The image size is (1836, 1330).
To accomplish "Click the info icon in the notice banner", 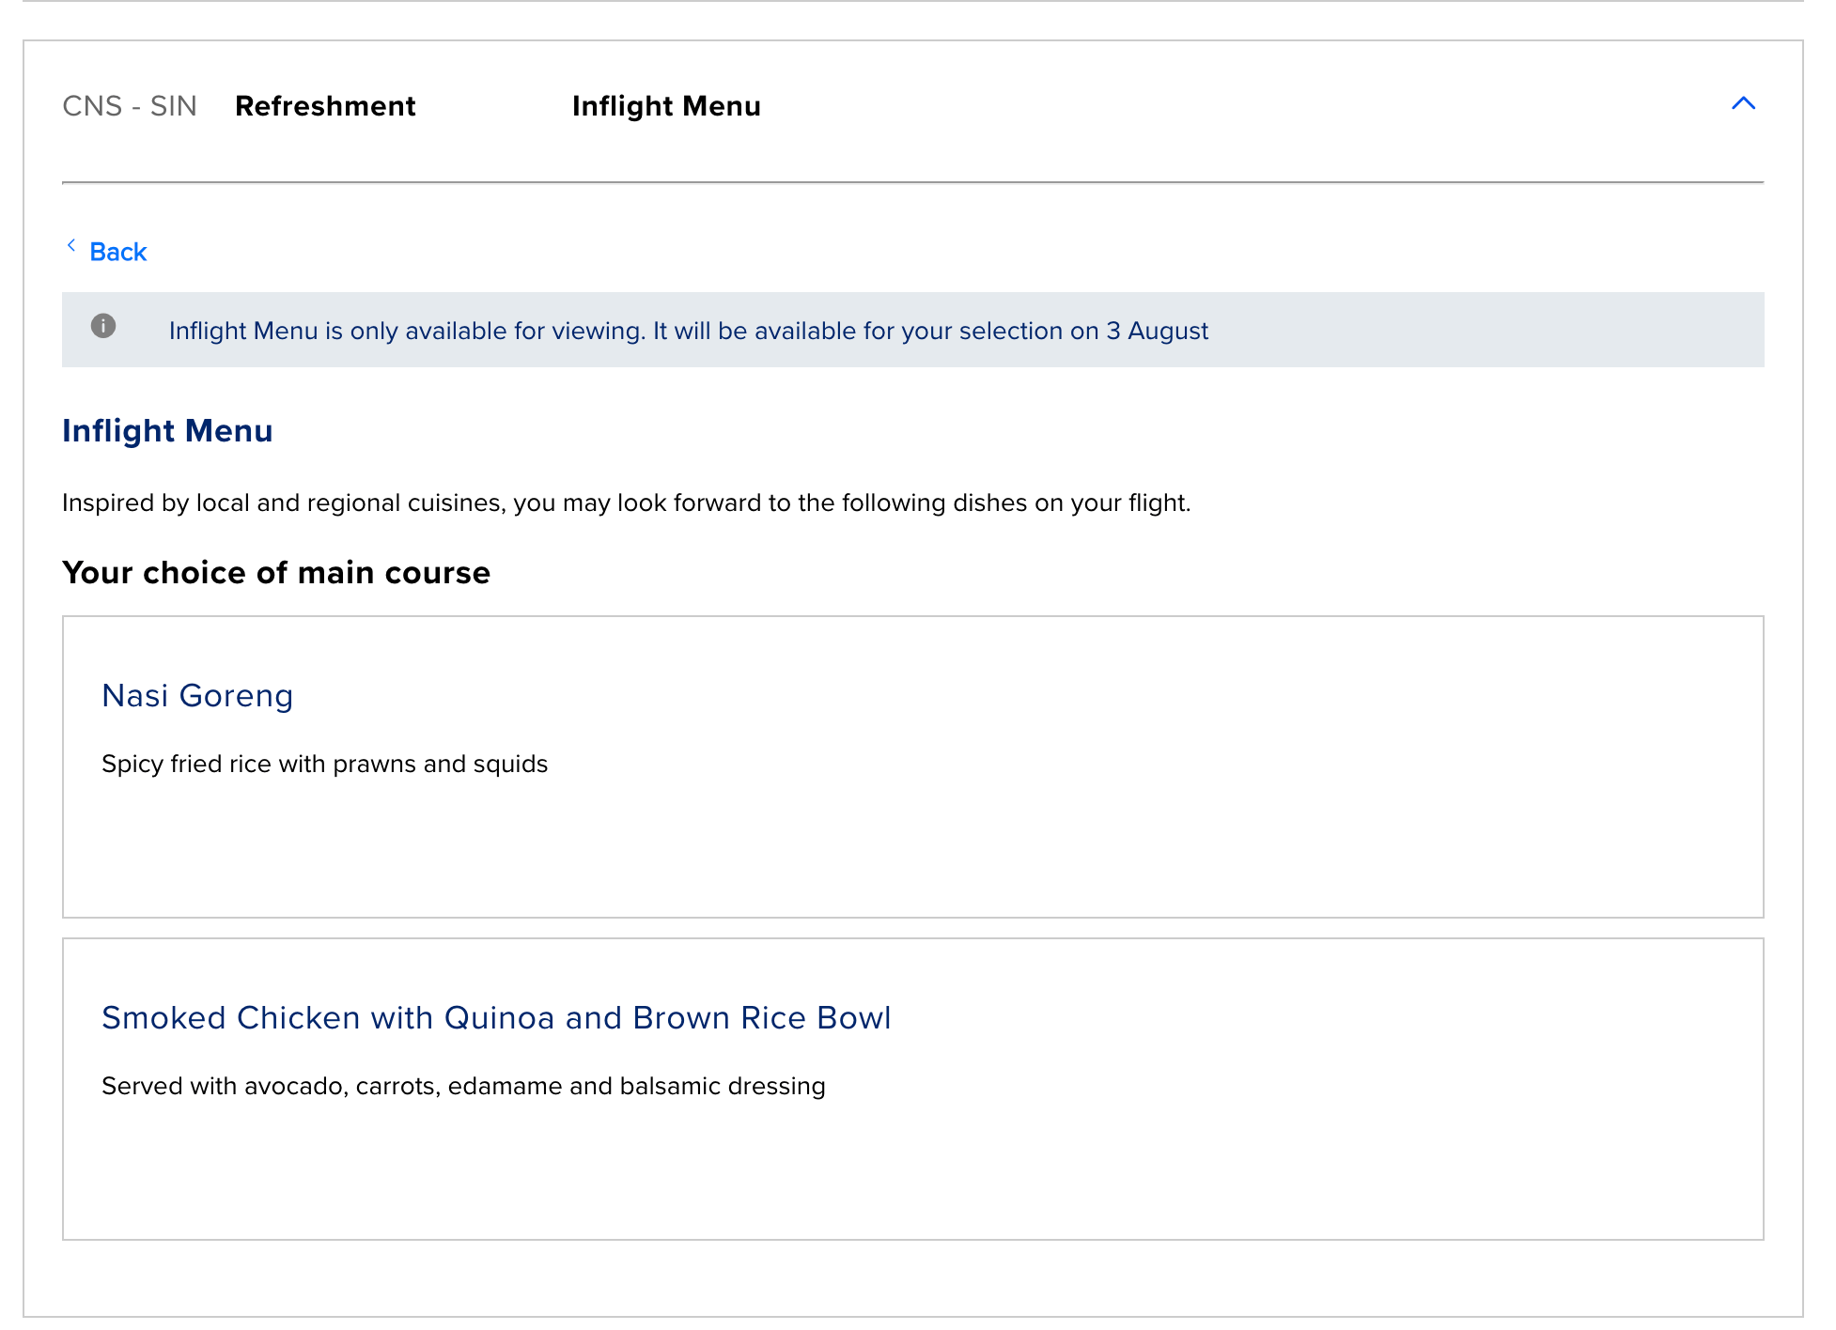I will pos(103,326).
